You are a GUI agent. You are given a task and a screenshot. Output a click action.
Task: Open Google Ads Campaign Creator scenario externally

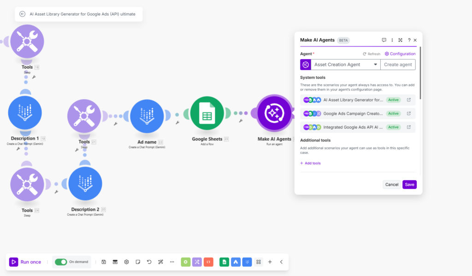point(409,113)
